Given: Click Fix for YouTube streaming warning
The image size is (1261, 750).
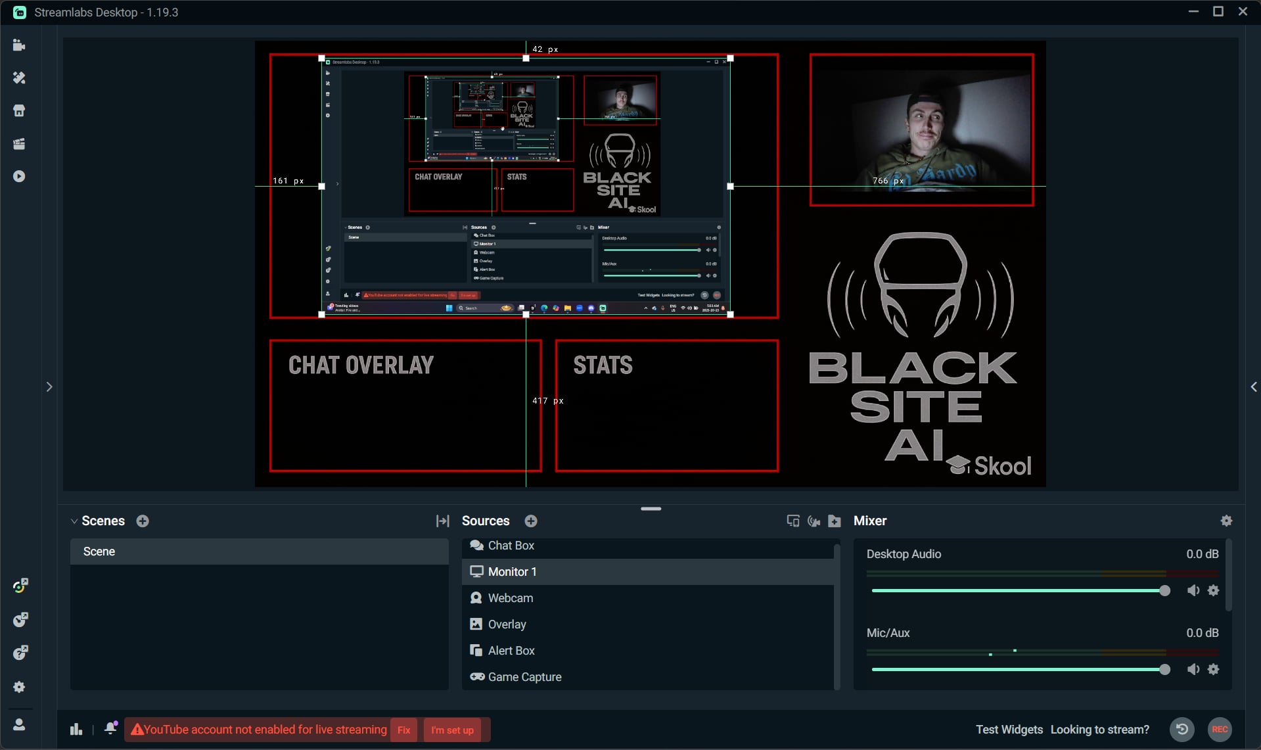Looking at the screenshot, I should point(403,730).
